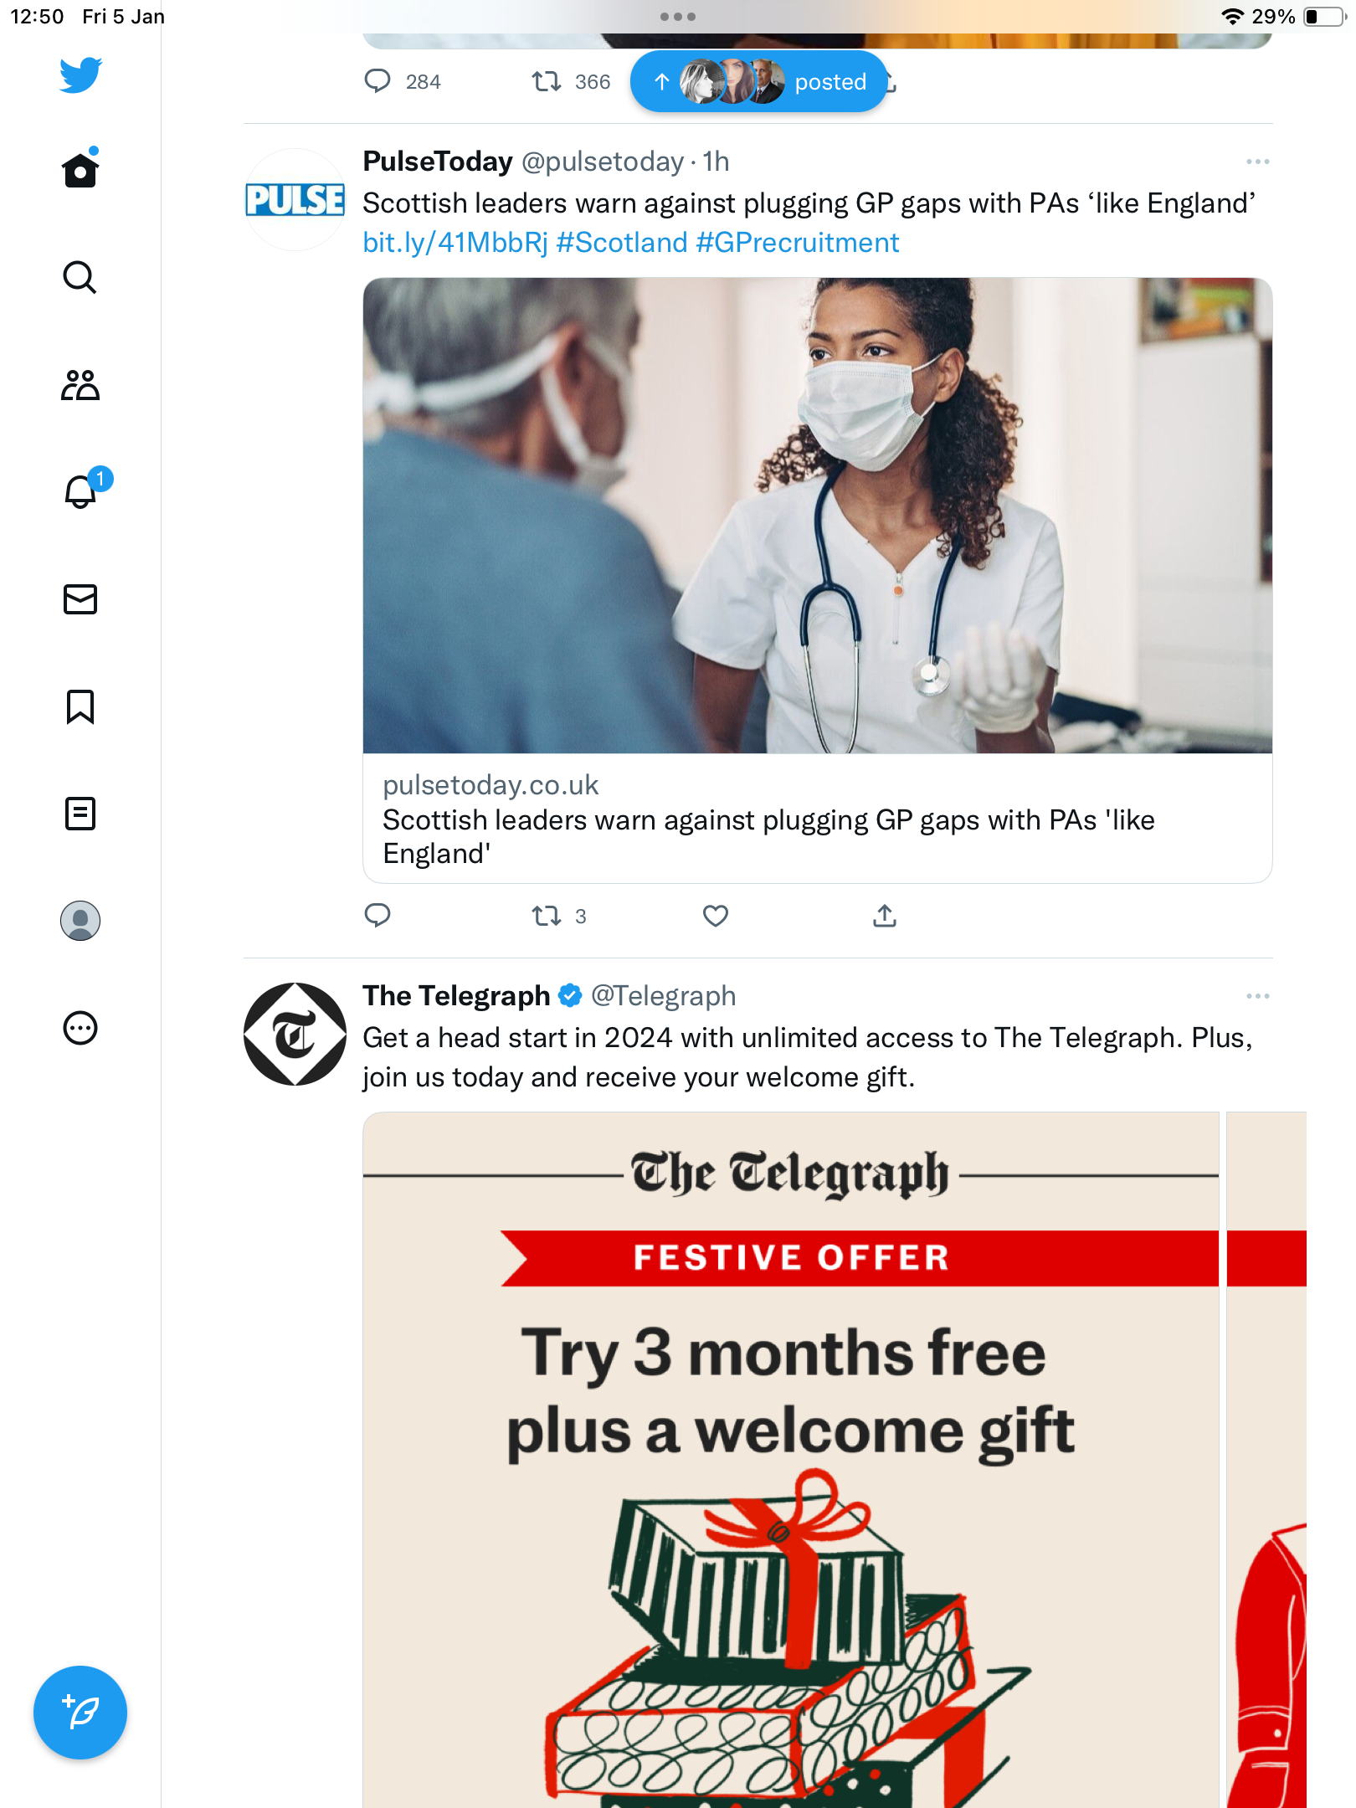Viewport: 1356px width, 1808px height.
Task: Go to Home timeline icon
Action: (80, 170)
